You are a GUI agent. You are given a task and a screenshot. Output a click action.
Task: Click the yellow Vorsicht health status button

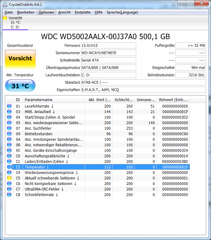(20, 59)
